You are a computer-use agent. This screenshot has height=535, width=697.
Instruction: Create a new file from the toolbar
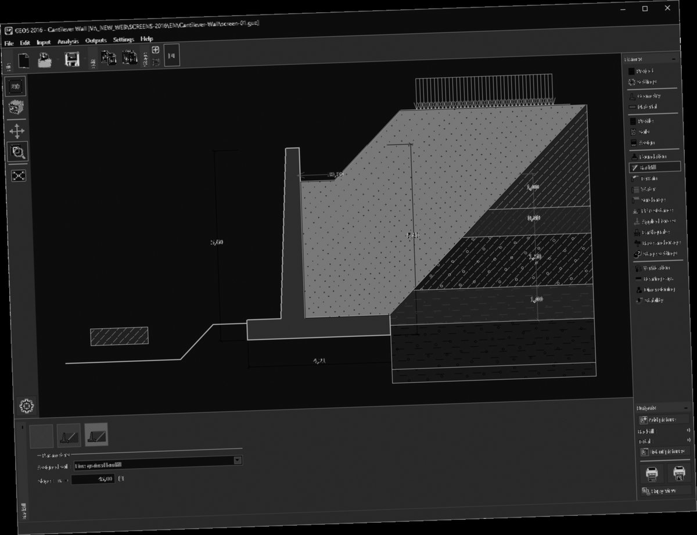[24, 60]
